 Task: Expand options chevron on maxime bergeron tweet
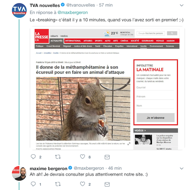tap(181, 169)
